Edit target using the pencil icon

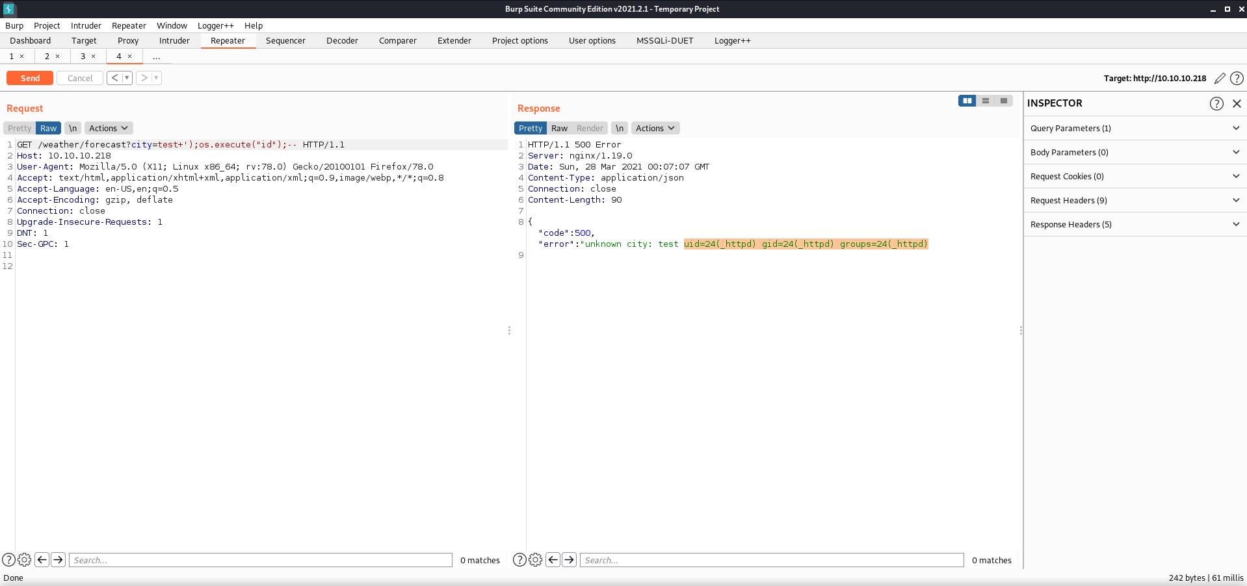point(1220,78)
